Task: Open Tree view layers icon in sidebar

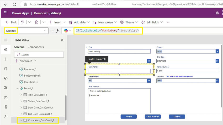Action: coord(6,49)
